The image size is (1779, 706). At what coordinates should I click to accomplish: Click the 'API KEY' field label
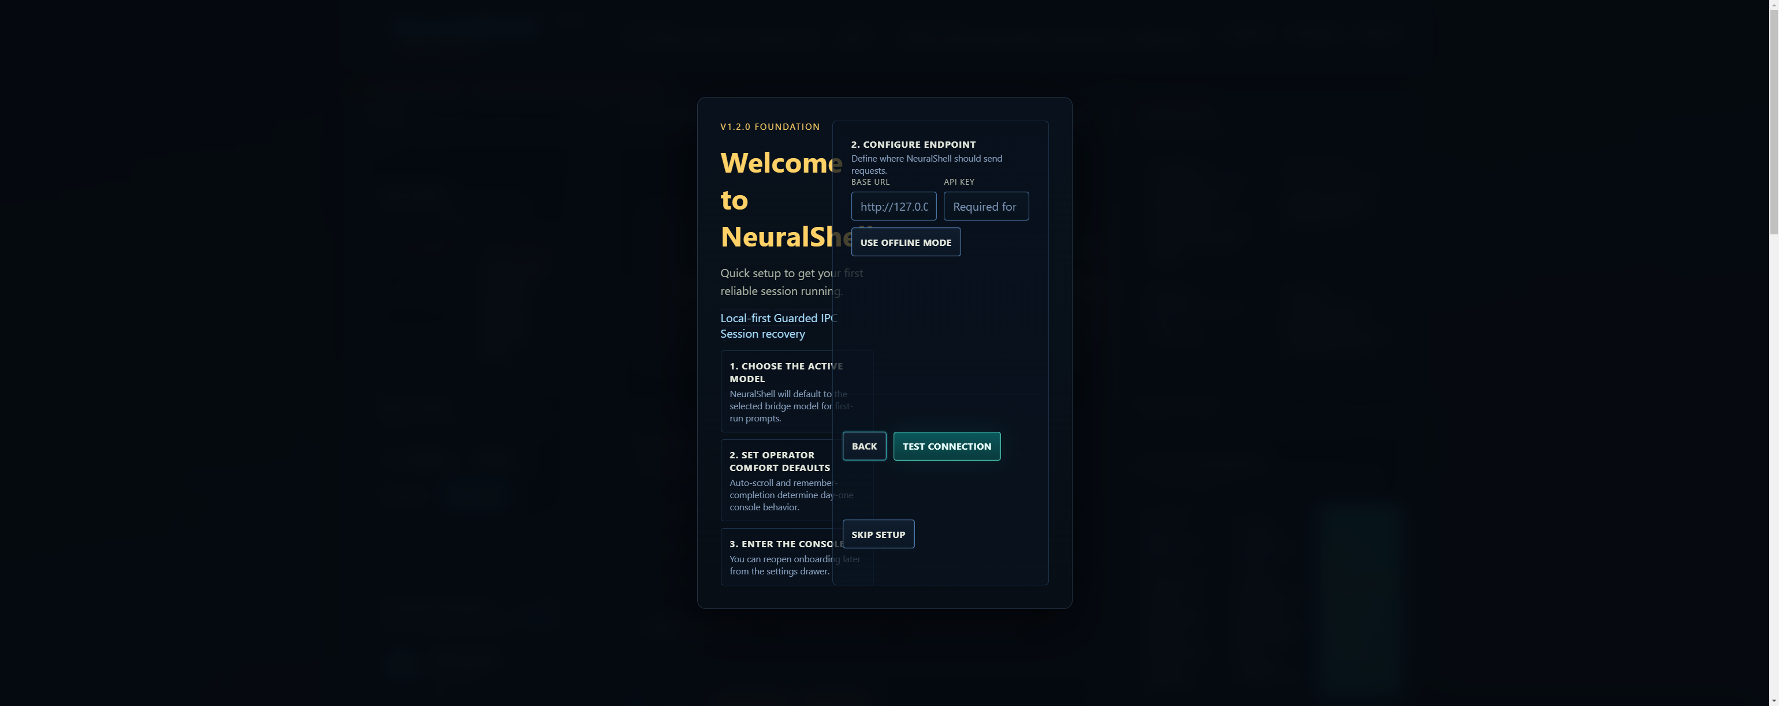(959, 182)
